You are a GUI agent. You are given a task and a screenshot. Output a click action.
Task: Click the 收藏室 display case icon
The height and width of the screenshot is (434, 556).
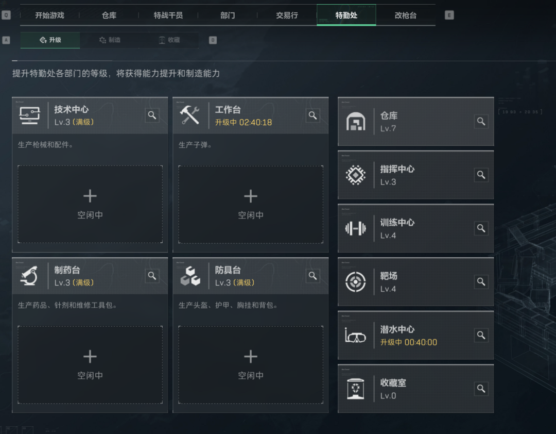coord(356,389)
